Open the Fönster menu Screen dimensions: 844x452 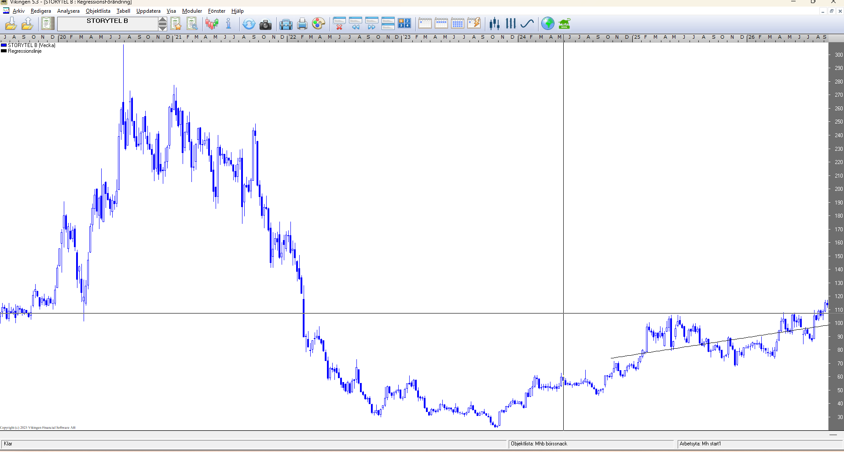(217, 11)
